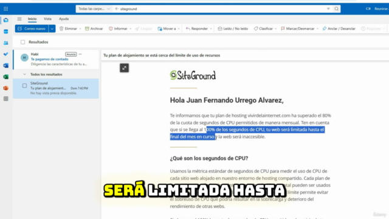389x219 pixels.
Task: Launch PowerPoint from the app rail
Action: pos(5,88)
